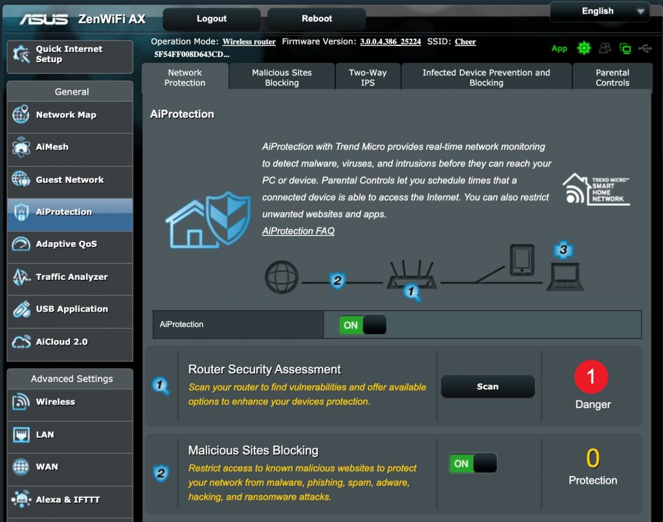Screen dimensions: 663x522
Task: Toggle the AiProtection ON switch
Action: [x=362, y=325]
